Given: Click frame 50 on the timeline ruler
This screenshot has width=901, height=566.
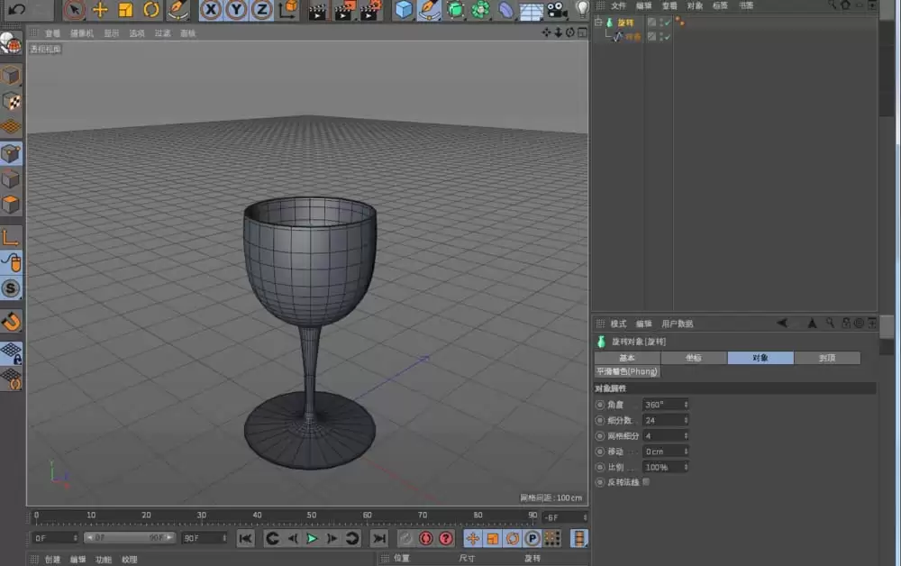Looking at the screenshot, I should 313,516.
